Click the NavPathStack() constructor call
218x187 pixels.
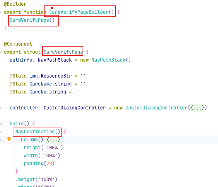click(111, 60)
